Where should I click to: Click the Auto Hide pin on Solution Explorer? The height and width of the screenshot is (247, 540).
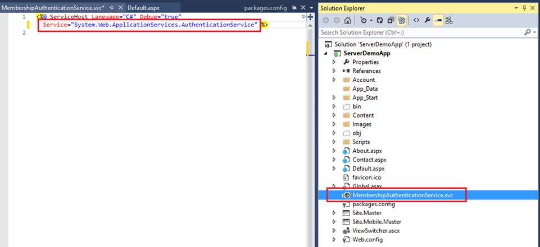[x=525, y=8]
